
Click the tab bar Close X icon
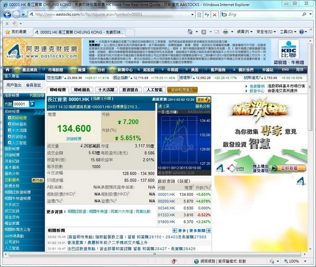(x=7, y=23)
